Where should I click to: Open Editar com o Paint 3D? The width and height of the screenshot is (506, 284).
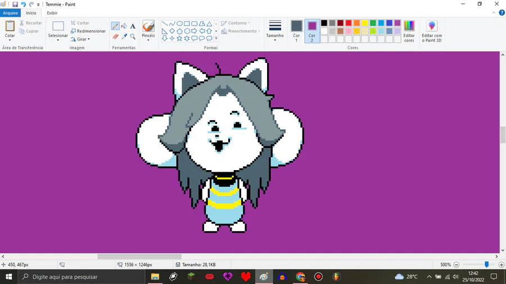click(x=432, y=31)
